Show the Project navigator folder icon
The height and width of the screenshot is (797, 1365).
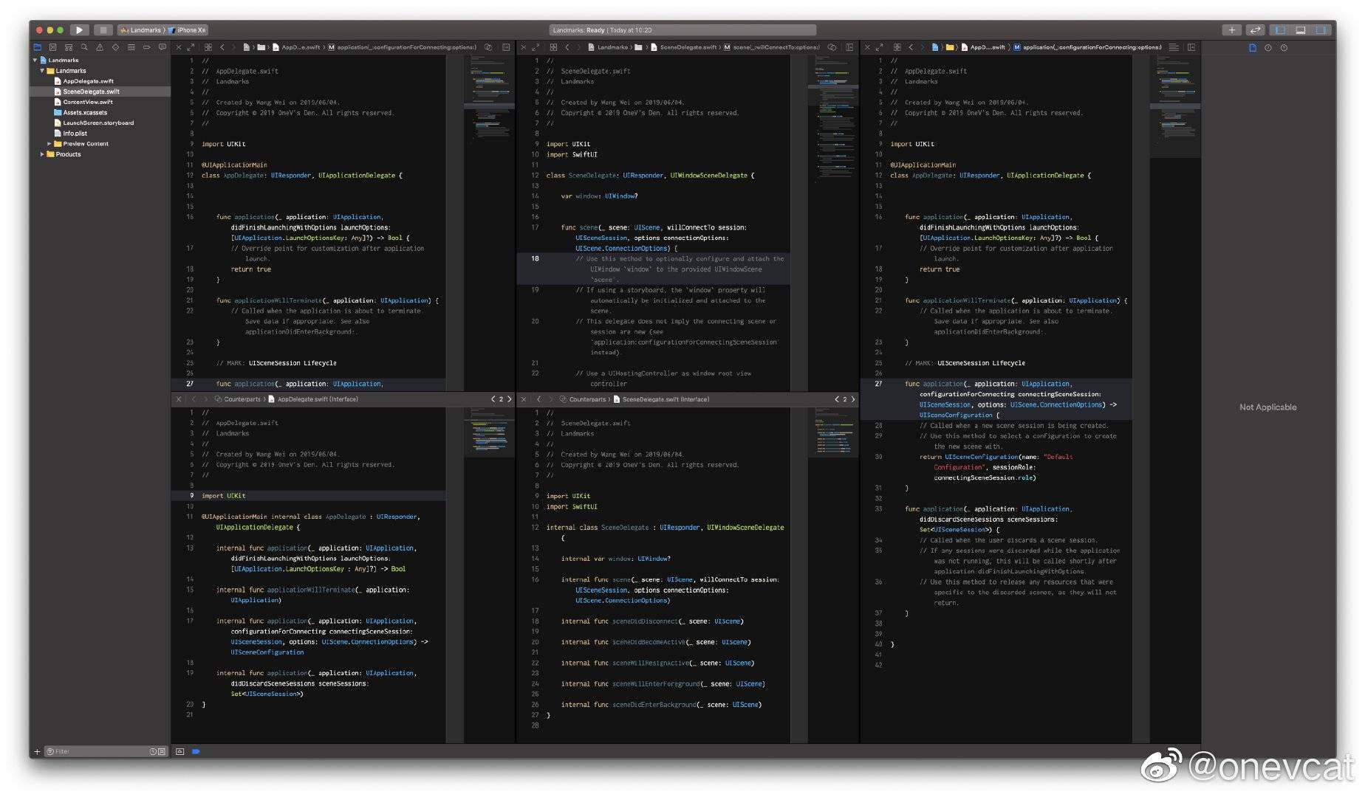[37, 47]
